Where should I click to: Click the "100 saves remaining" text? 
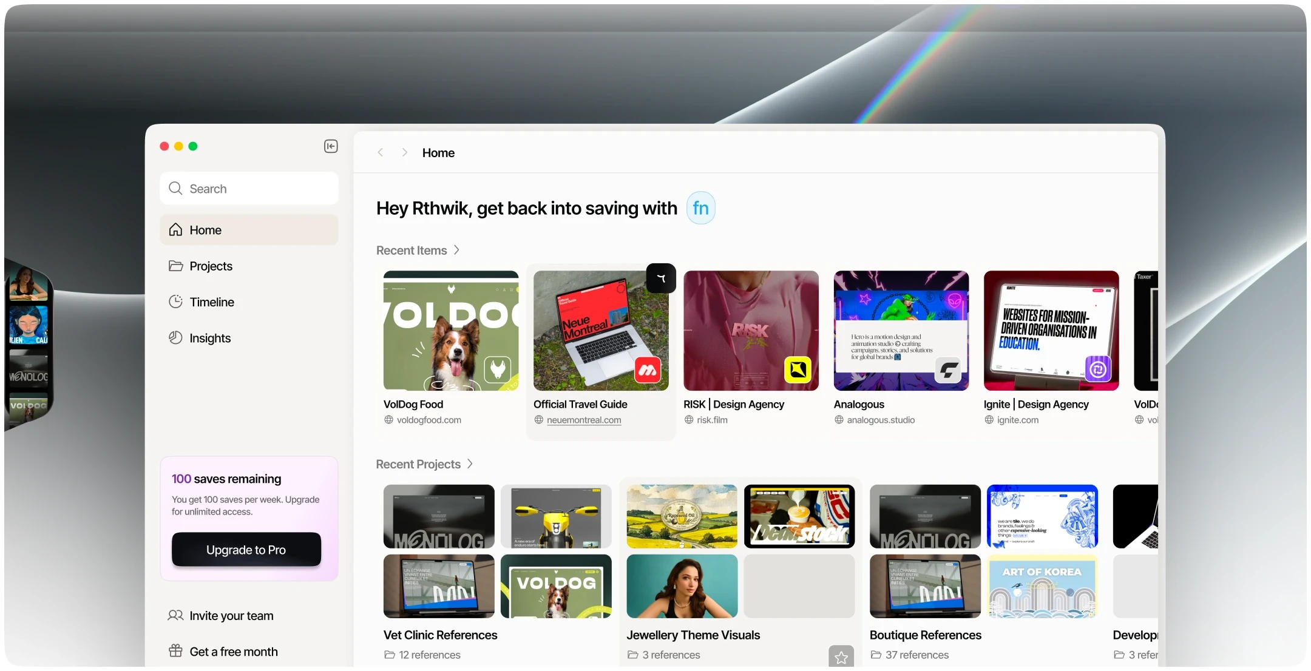click(x=226, y=479)
